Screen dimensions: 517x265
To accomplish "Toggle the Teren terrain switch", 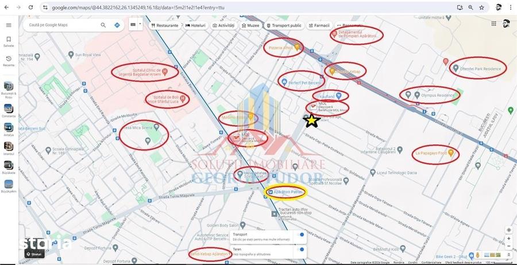I will [x=300, y=250].
